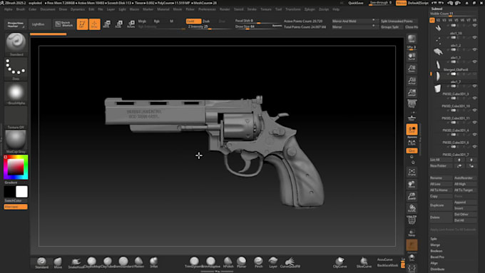Click the List All button
Image resolution: width=485 pixels, height=273 pixels.
441,160
